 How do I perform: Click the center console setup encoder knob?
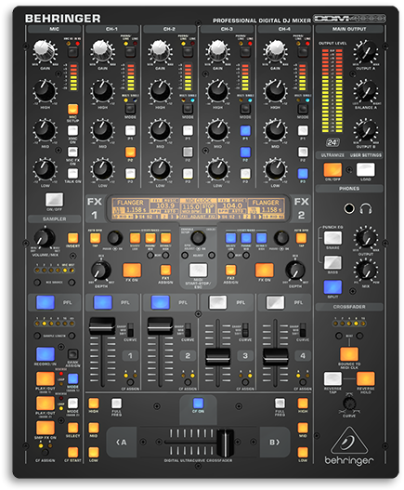point(198,238)
